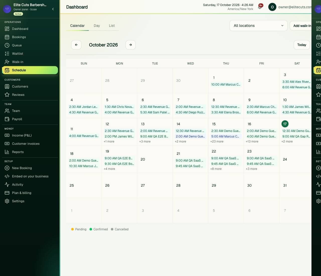
Task: Click the Activity pulse icon
Action: point(7,185)
